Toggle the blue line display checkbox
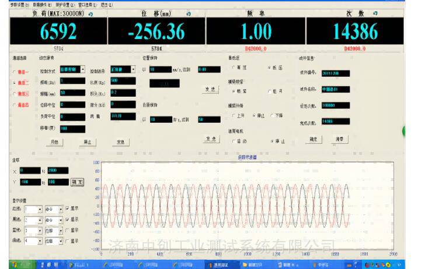 67,230
